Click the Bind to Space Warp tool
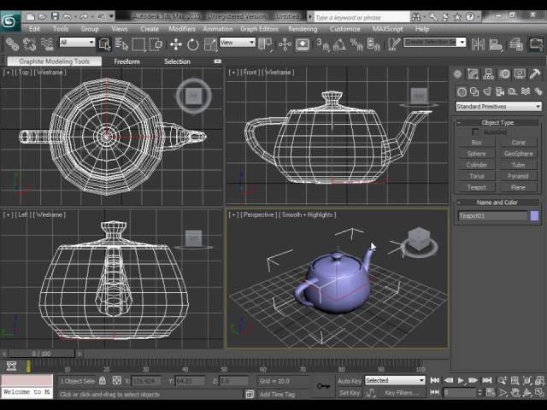Screen dimensions: 547x410 tap(47, 44)
